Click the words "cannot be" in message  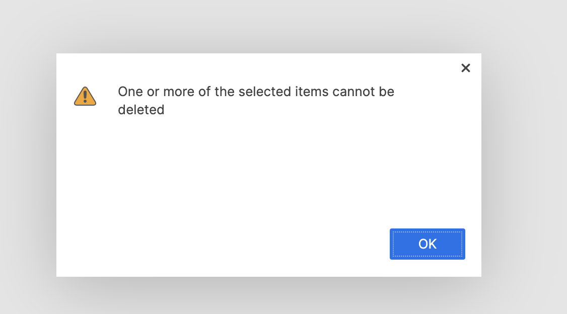point(364,92)
